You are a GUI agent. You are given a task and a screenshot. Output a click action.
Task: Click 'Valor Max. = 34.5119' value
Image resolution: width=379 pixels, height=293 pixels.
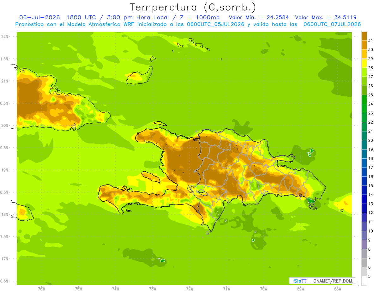coord(326,17)
